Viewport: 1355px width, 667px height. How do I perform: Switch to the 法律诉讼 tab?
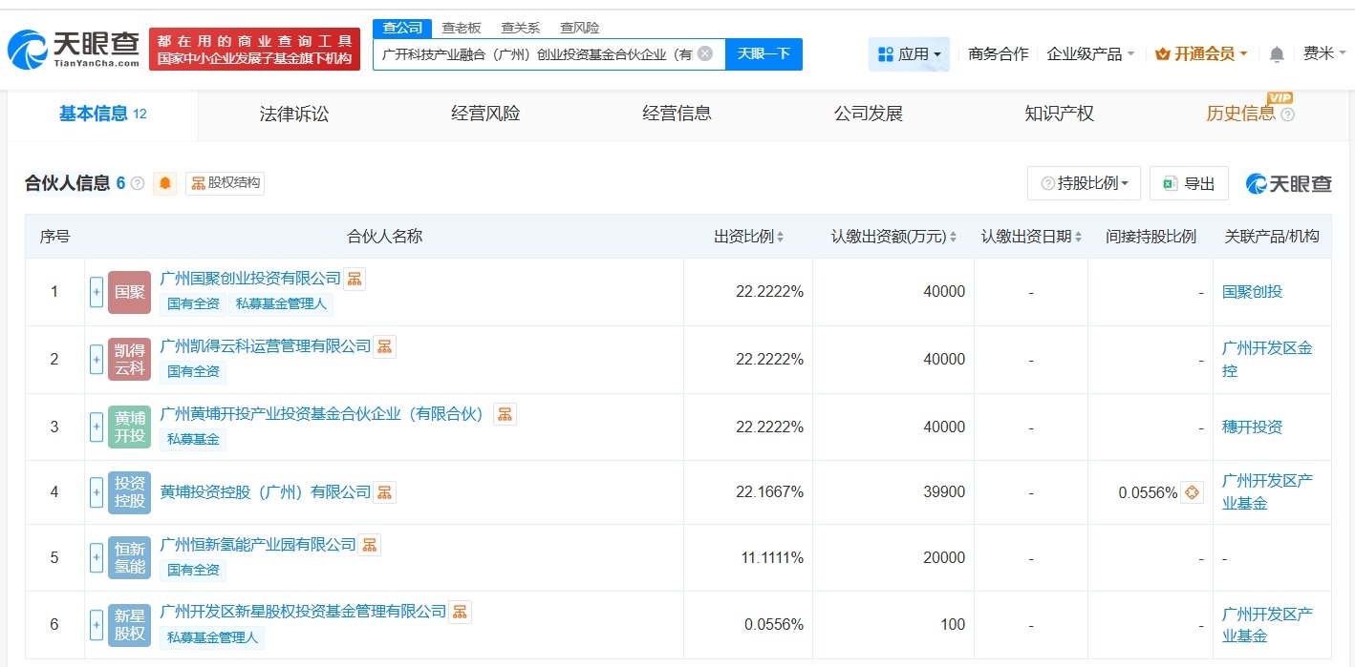(x=292, y=113)
